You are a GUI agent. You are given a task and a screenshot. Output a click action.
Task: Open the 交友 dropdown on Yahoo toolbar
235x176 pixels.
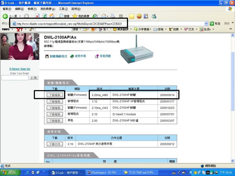pos(197,29)
